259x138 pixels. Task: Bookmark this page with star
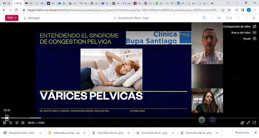coord(229,10)
